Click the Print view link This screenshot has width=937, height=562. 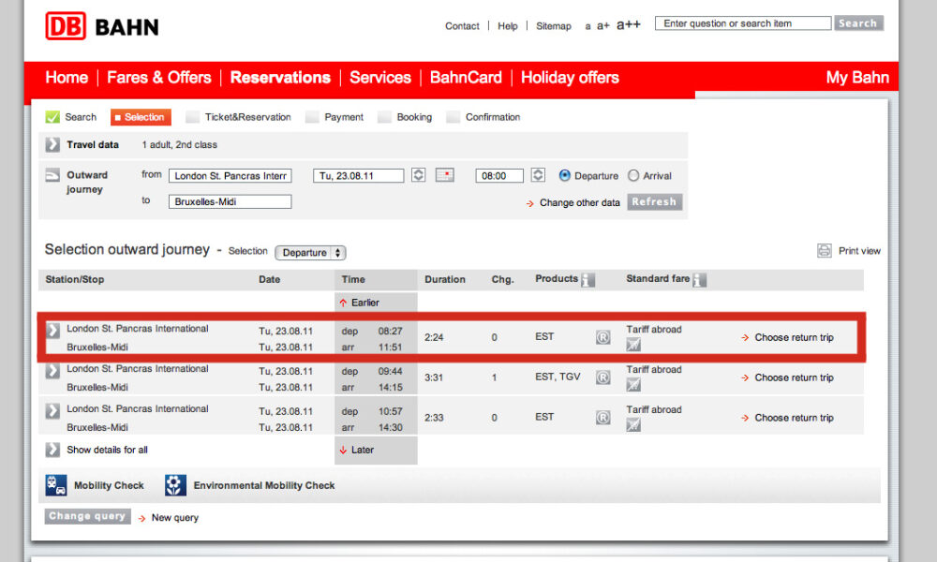859,251
